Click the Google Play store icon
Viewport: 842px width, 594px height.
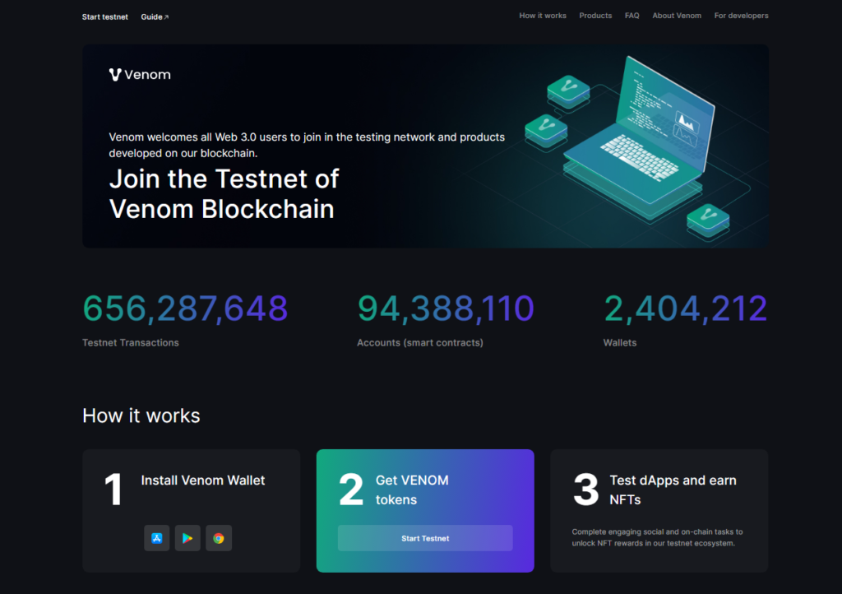(187, 537)
